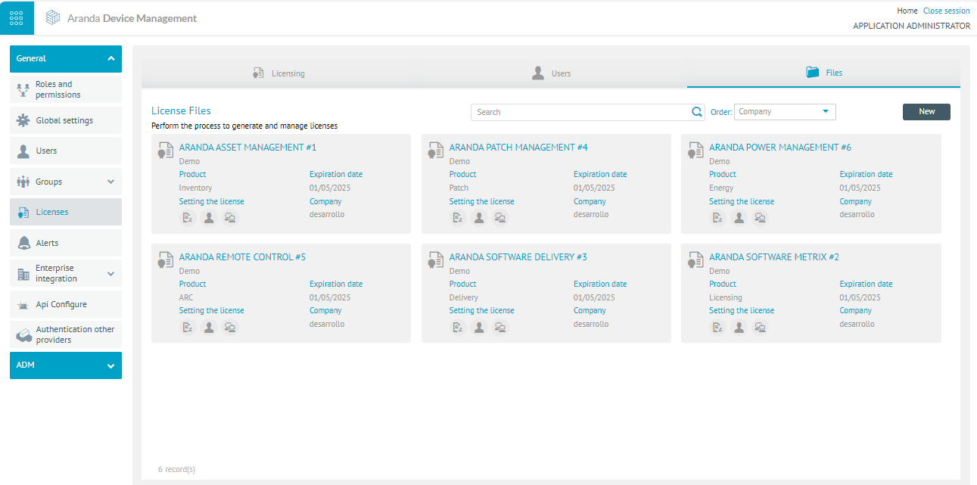The width and height of the screenshot is (977, 485).
Task: Click the Close session link
Action: pos(946,11)
